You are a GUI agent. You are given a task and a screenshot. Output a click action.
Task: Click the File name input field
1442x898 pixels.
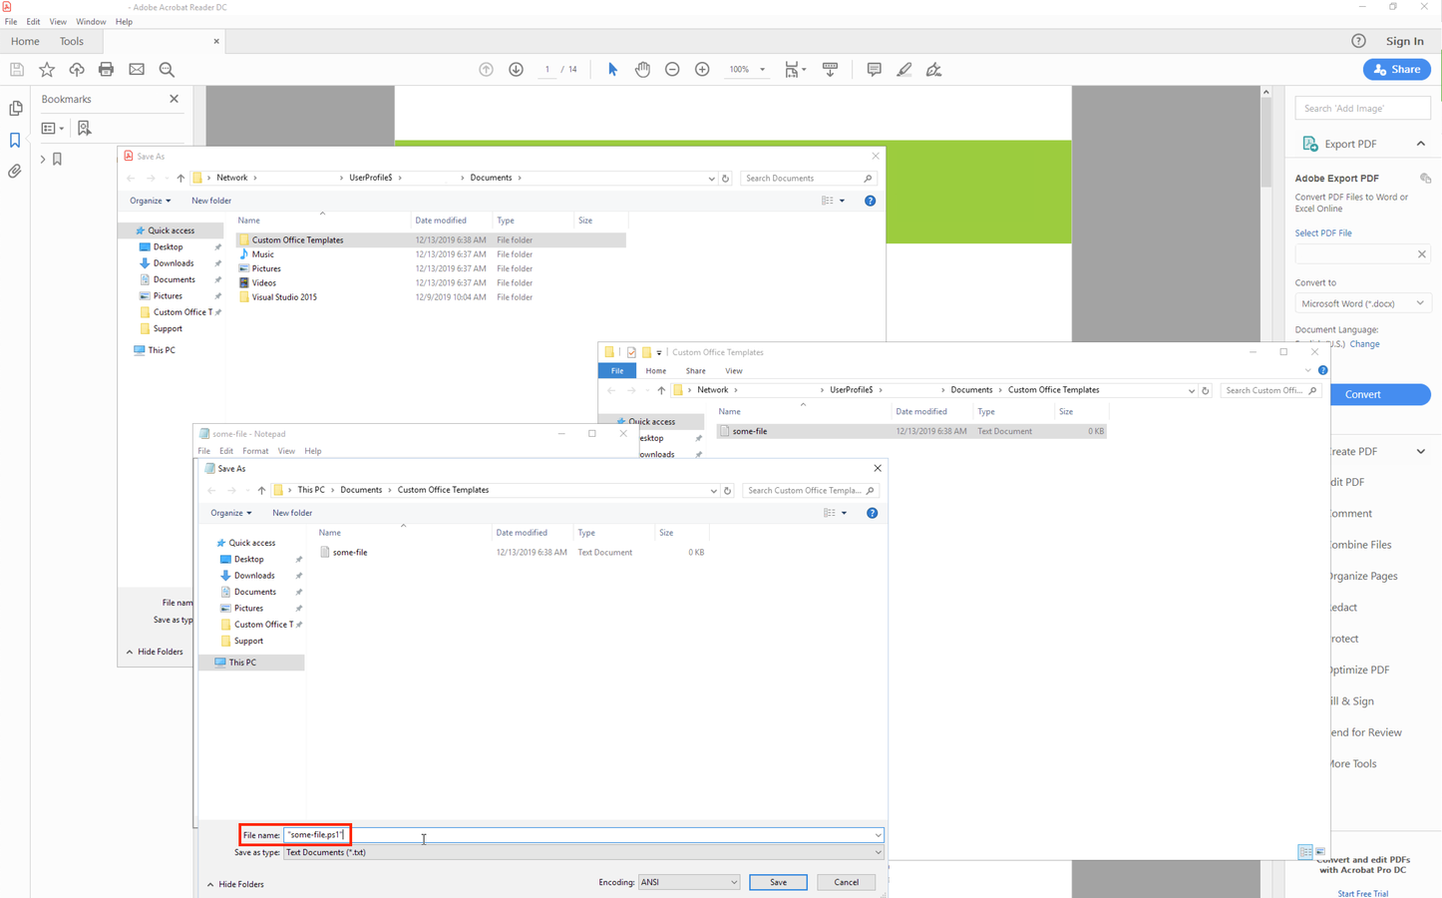click(x=583, y=835)
